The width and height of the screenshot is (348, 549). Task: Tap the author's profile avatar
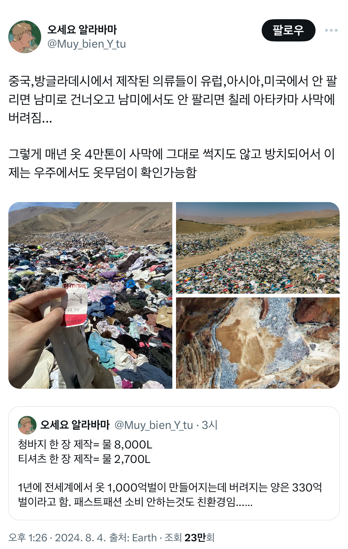pos(25,37)
